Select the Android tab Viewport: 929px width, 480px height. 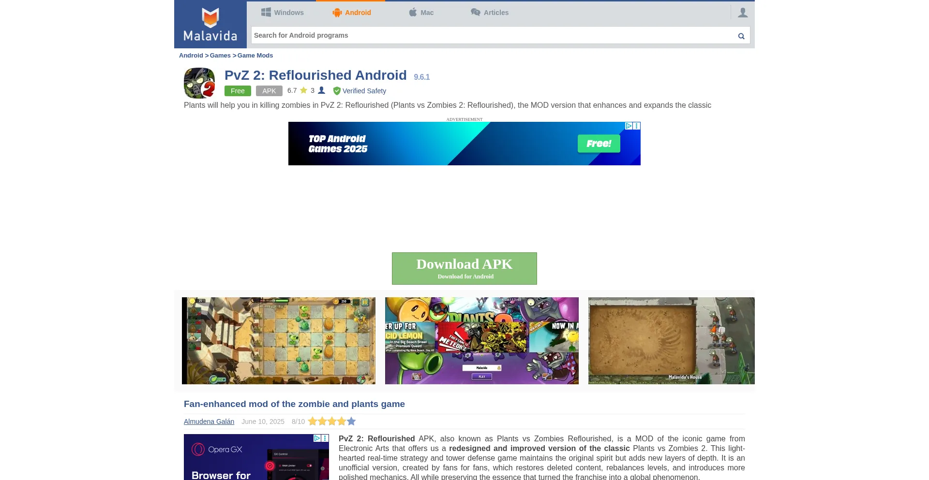click(x=352, y=13)
